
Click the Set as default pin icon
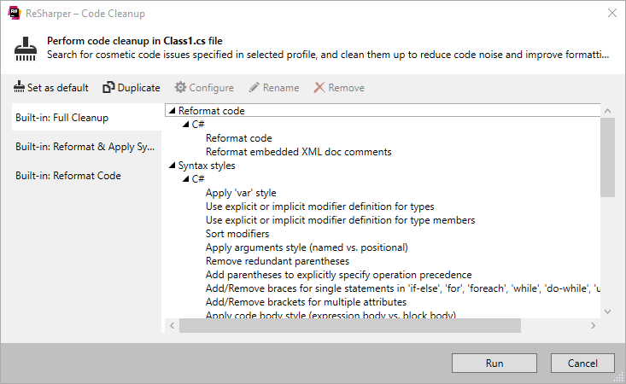click(x=20, y=88)
